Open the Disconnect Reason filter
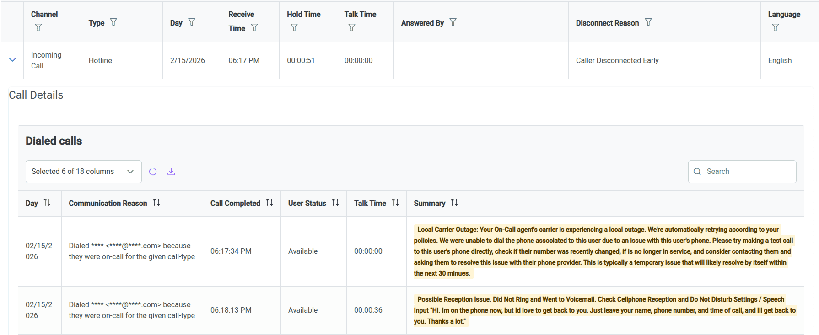Viewport: 819px width, 335px height. 648,22
